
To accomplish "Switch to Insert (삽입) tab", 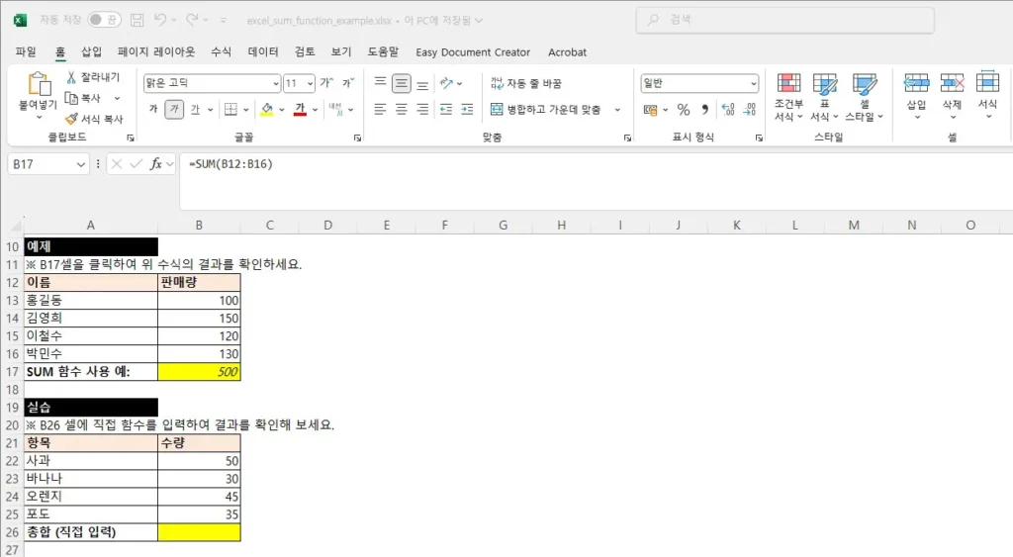I will 91,51.
